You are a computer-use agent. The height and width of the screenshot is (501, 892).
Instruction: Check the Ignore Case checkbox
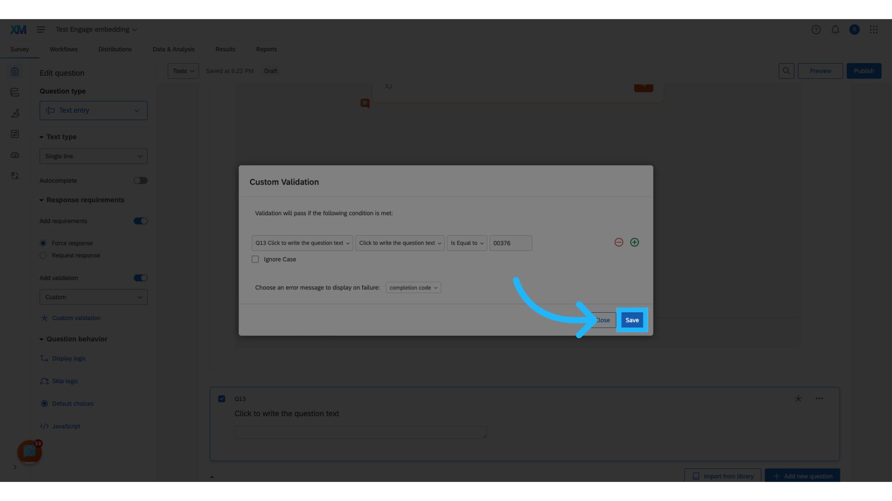click(255, 259)
